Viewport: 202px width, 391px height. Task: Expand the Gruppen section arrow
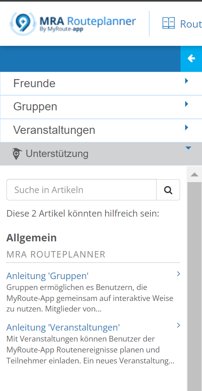click(186, 104)
